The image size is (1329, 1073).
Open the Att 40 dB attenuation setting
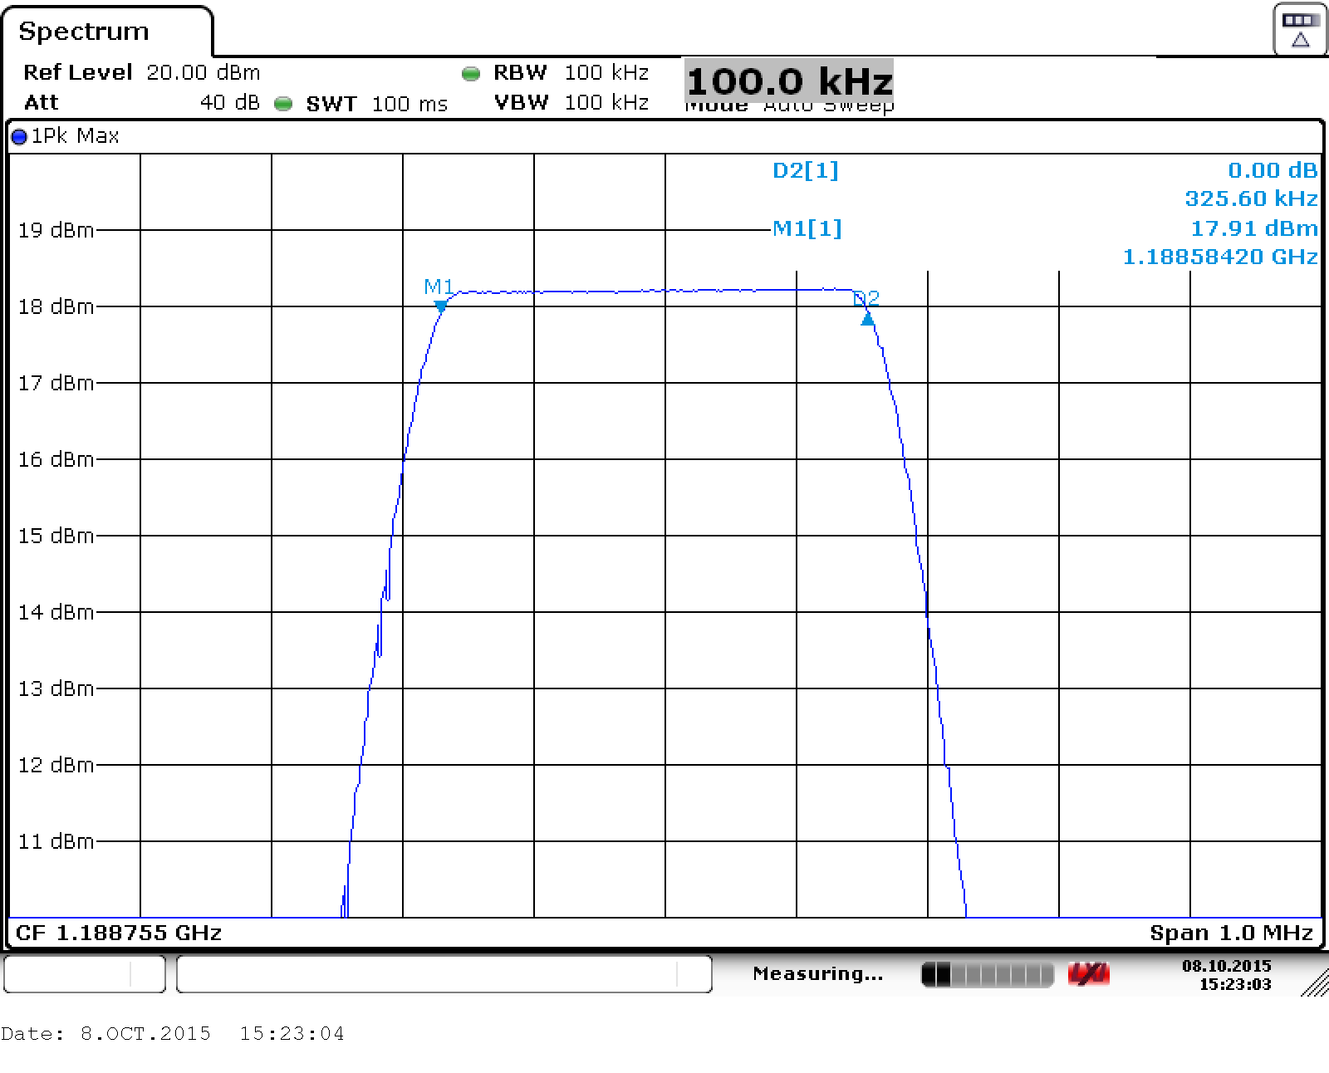141,103
